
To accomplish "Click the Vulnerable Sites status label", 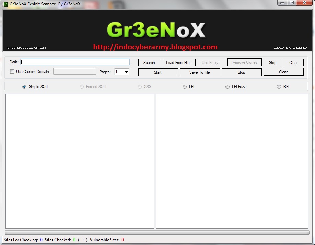I will (104, 240).
